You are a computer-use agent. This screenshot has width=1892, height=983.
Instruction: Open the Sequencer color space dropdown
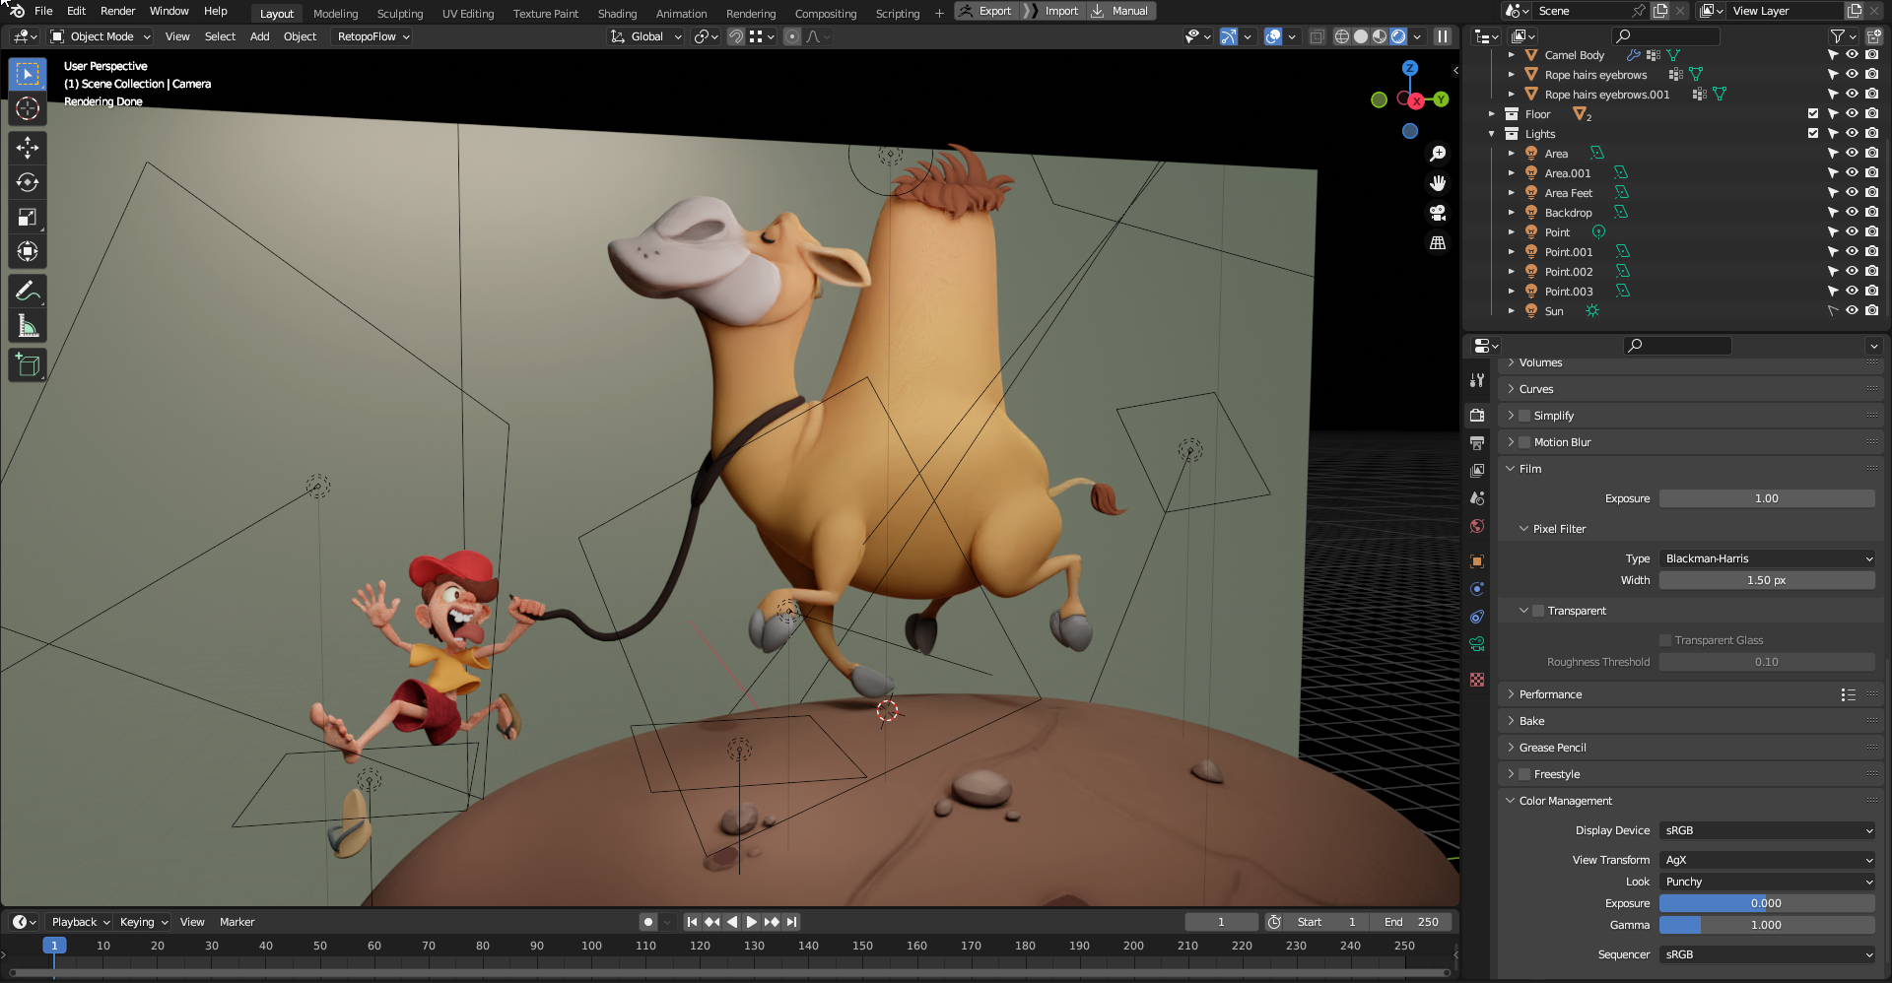[x=1767, y=954]
